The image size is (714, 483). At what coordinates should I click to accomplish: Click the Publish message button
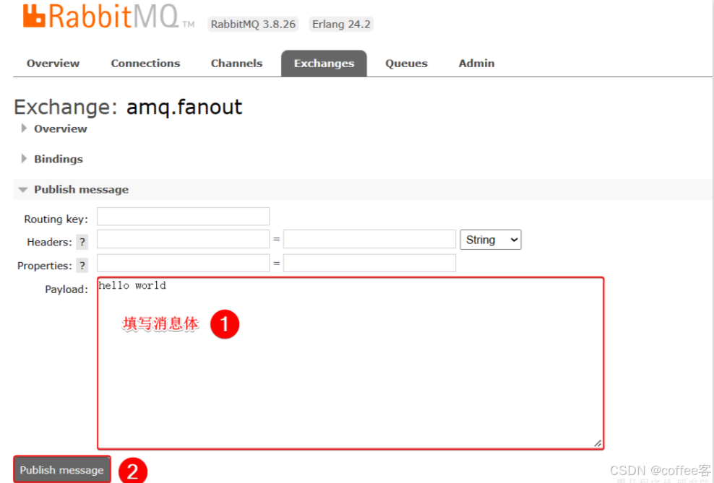(x=62, y=470)
